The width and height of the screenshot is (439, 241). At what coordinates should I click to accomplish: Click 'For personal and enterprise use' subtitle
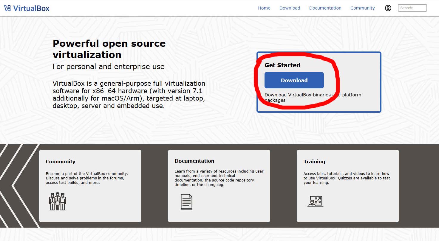coord(109,66)
